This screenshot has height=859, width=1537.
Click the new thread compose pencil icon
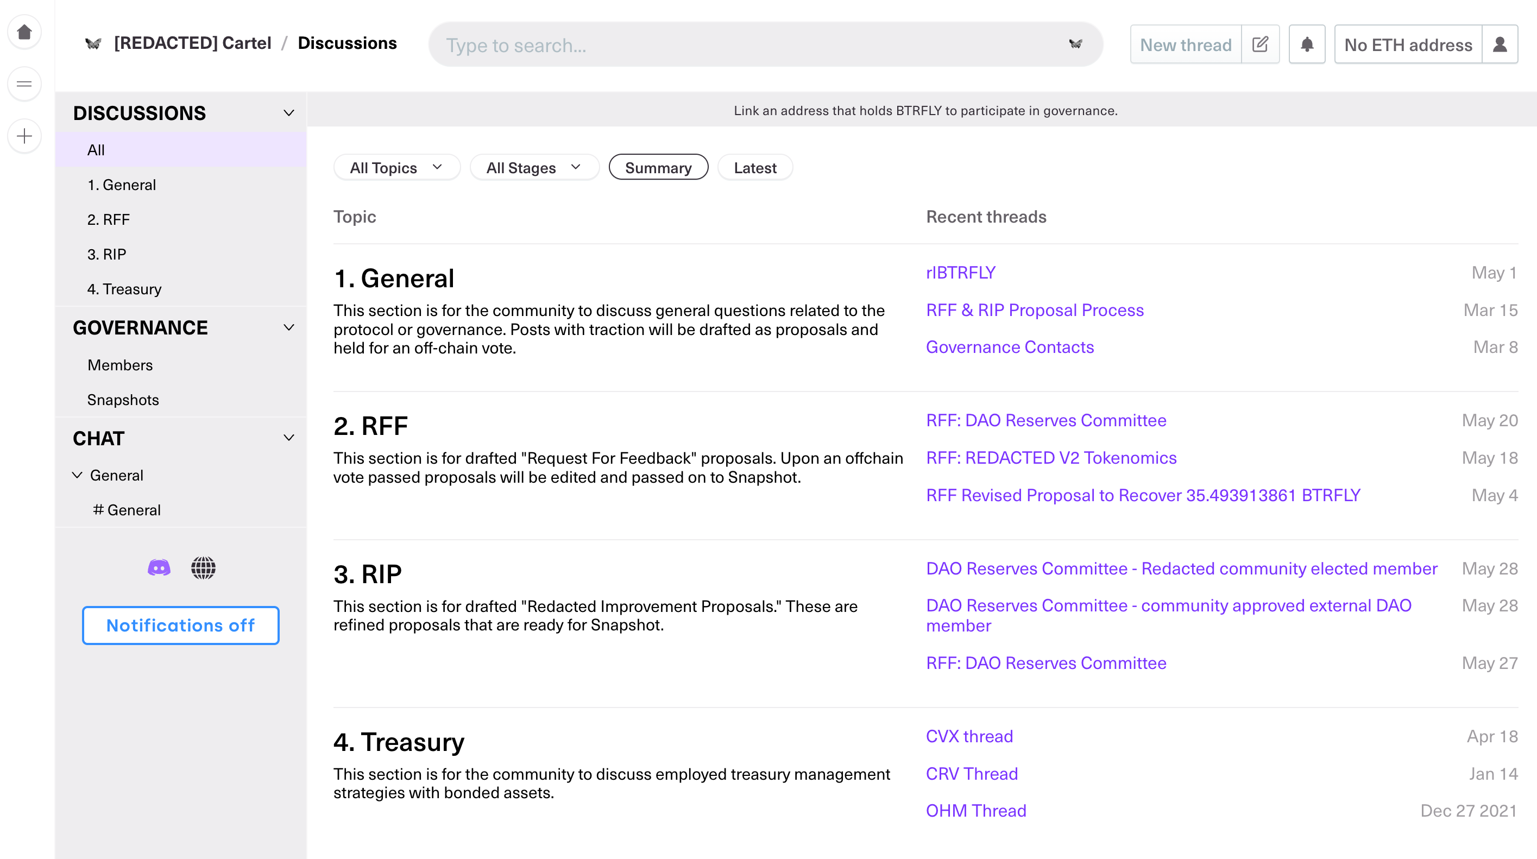(1259, 44)
